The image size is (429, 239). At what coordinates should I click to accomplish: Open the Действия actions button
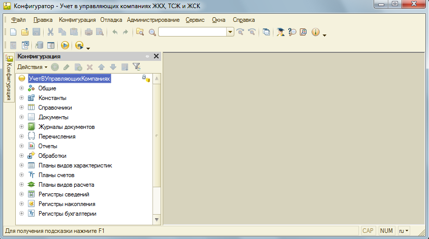(x=32, y=66)
